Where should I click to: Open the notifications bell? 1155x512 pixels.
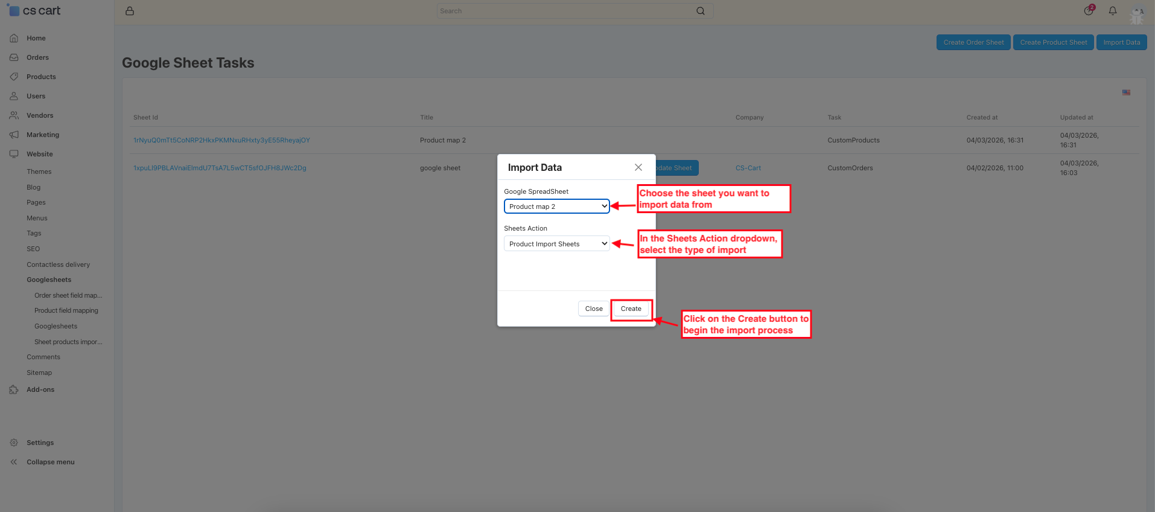(1113, 10)
